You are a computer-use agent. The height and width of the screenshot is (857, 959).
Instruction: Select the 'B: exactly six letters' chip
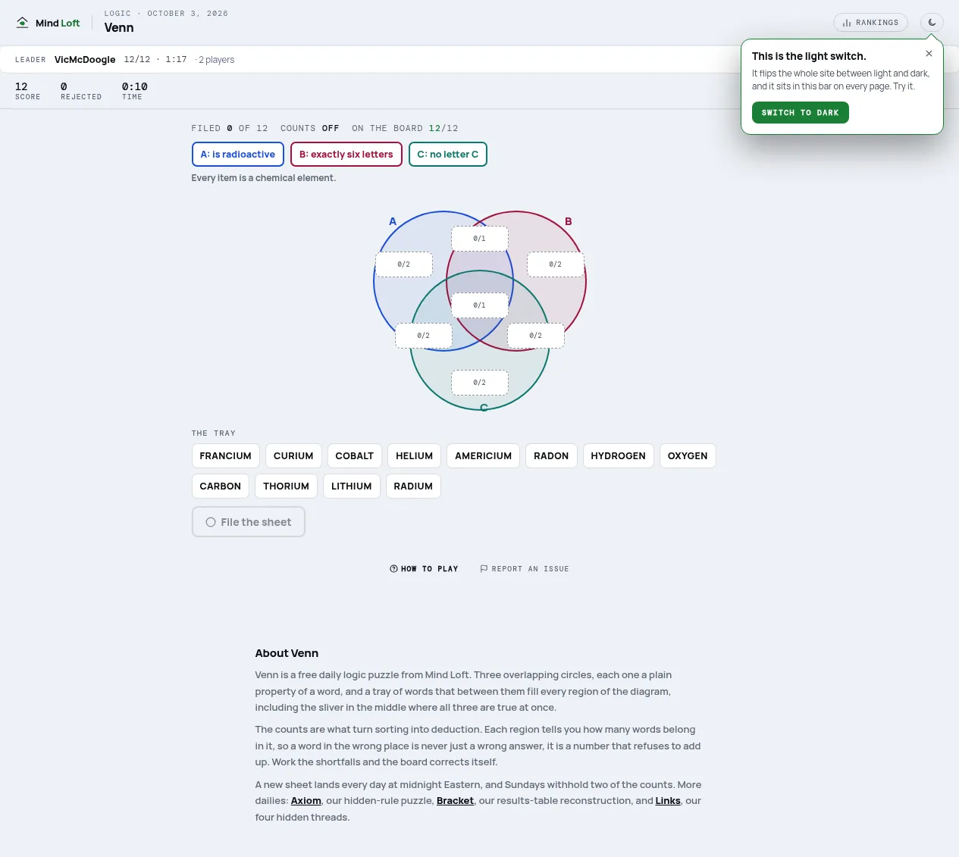(346, 155)
